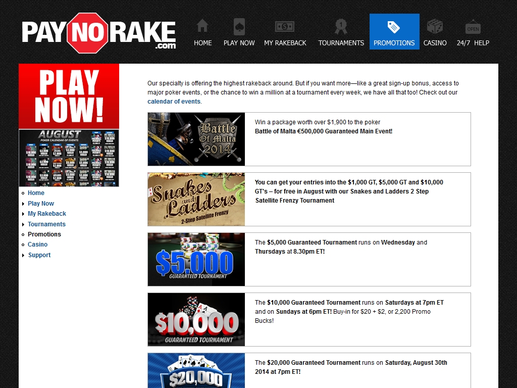This screenshot has width=517, height=388.
Task: Open the August poker calendar thumbnail
Action: [x=69, y=158]
